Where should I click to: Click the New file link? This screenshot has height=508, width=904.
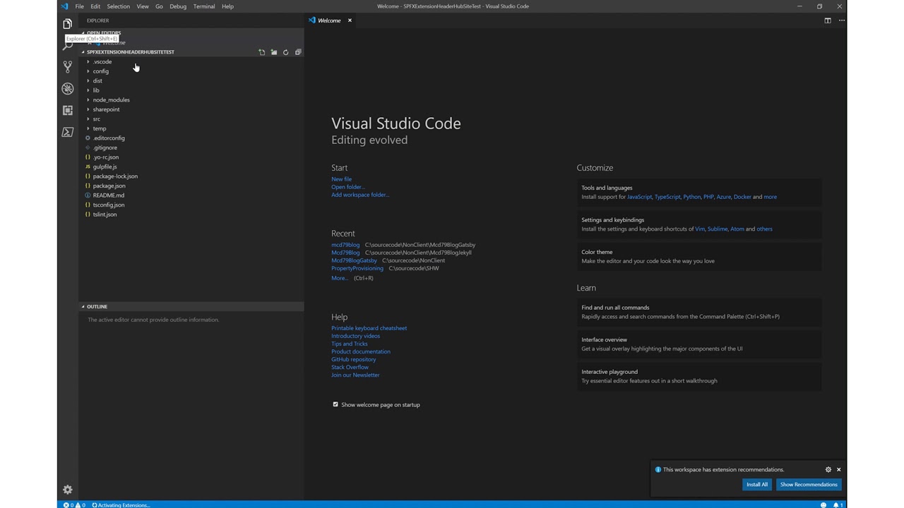341,179
